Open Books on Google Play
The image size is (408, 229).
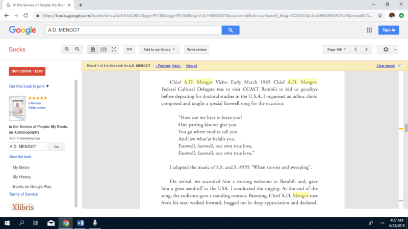pos(32,186)
